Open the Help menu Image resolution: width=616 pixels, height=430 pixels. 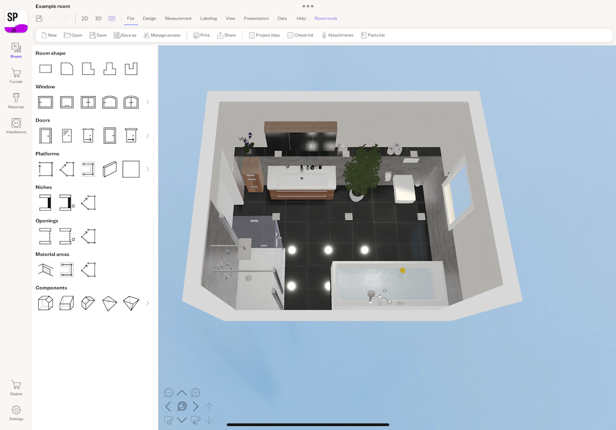point(301,18)
